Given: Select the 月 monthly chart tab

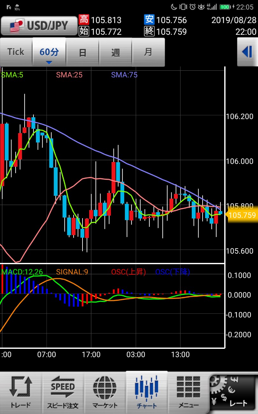Looking at the screenshot, I should click(x=148, y=52).
